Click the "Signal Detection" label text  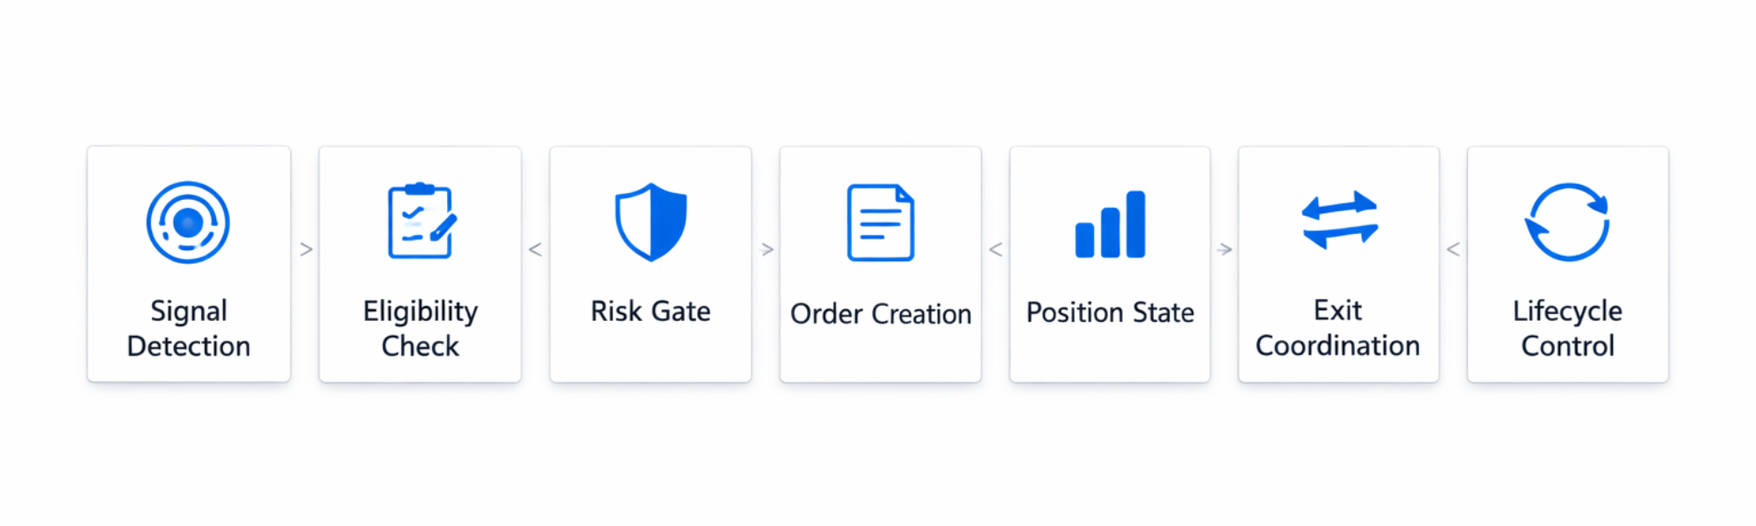[x=189, y=328]
